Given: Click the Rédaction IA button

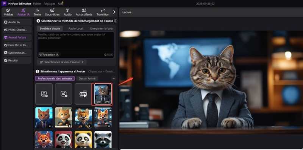Looking at the screenshot, I should click(x=49, y=55).
